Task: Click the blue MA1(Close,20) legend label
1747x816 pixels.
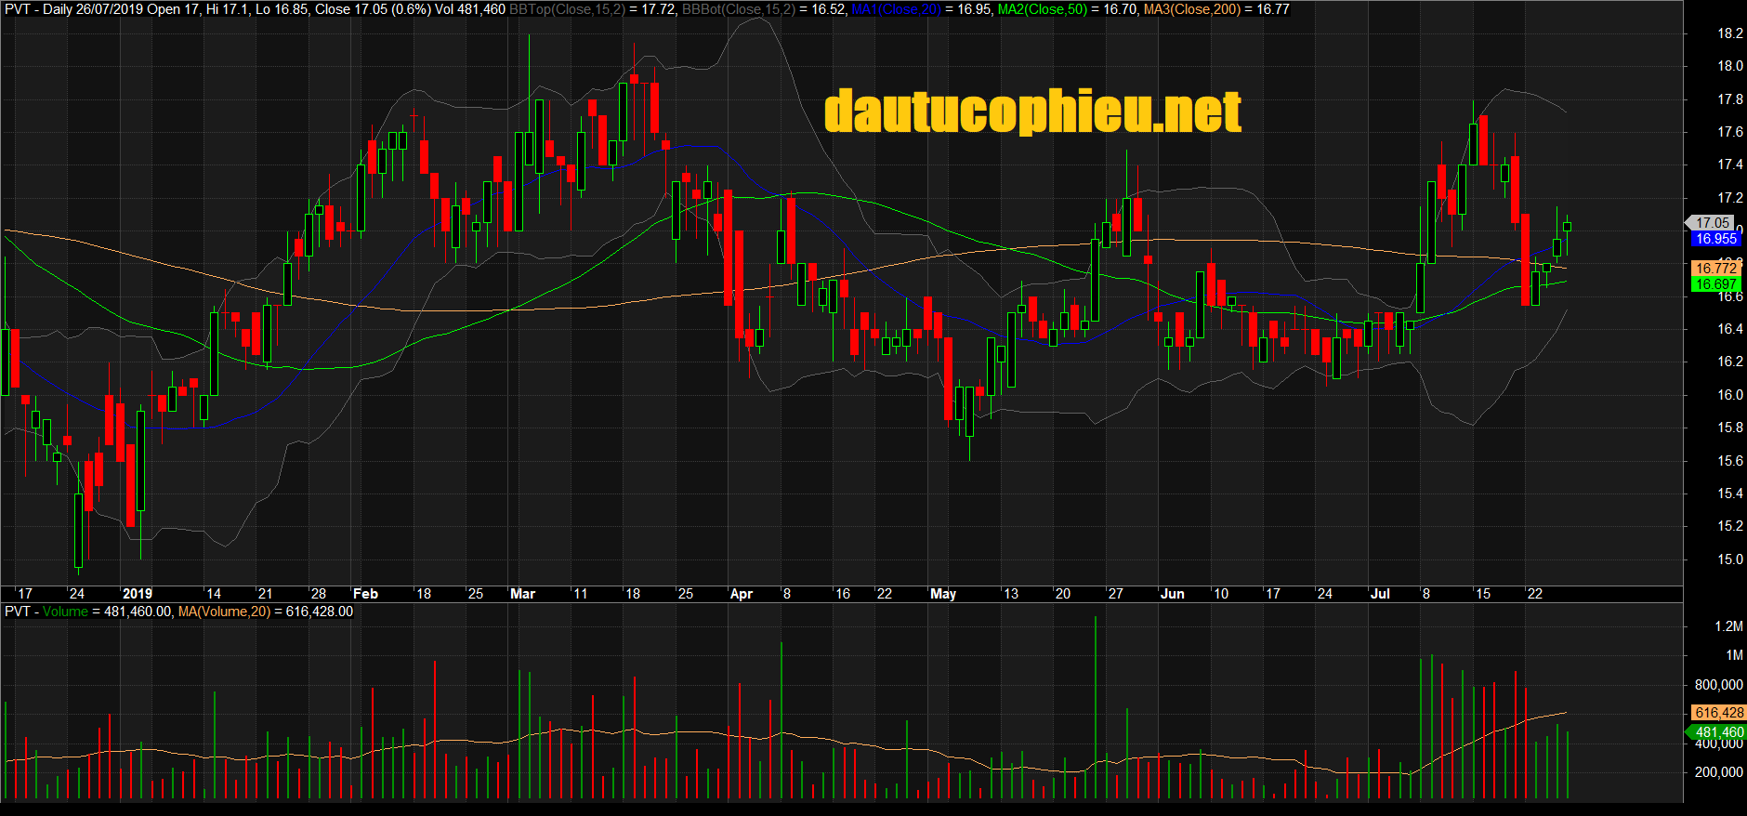Action: [897, 9]
